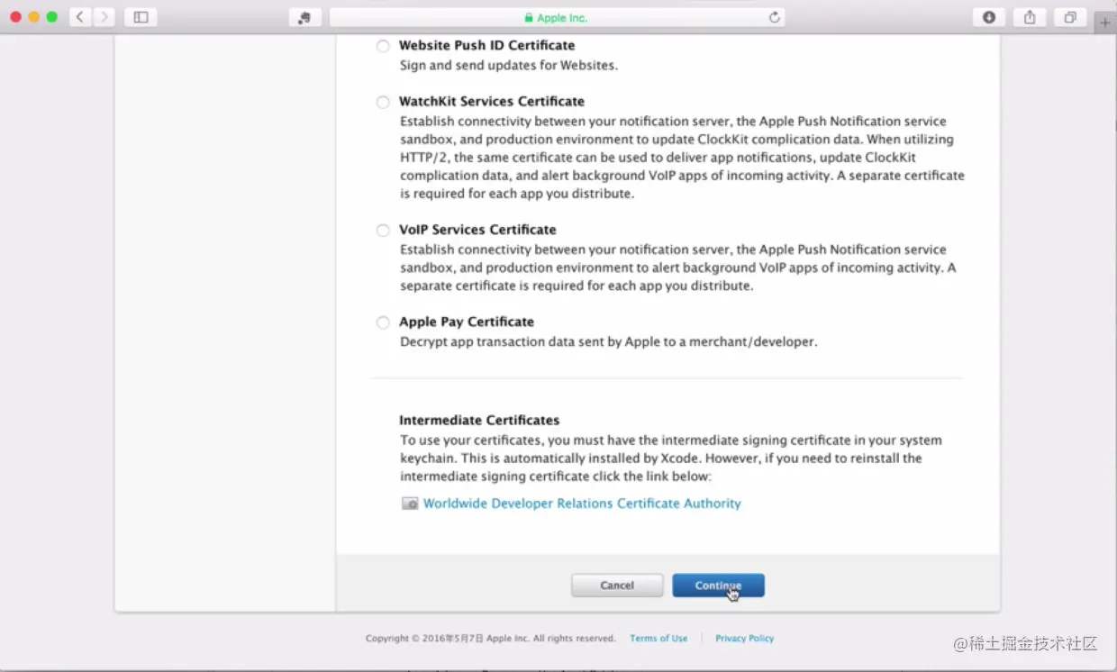Select Apple Pay Certificate radio button
Image resolution: width=1117 pixels, height=672 pixels.
[383, 322]
